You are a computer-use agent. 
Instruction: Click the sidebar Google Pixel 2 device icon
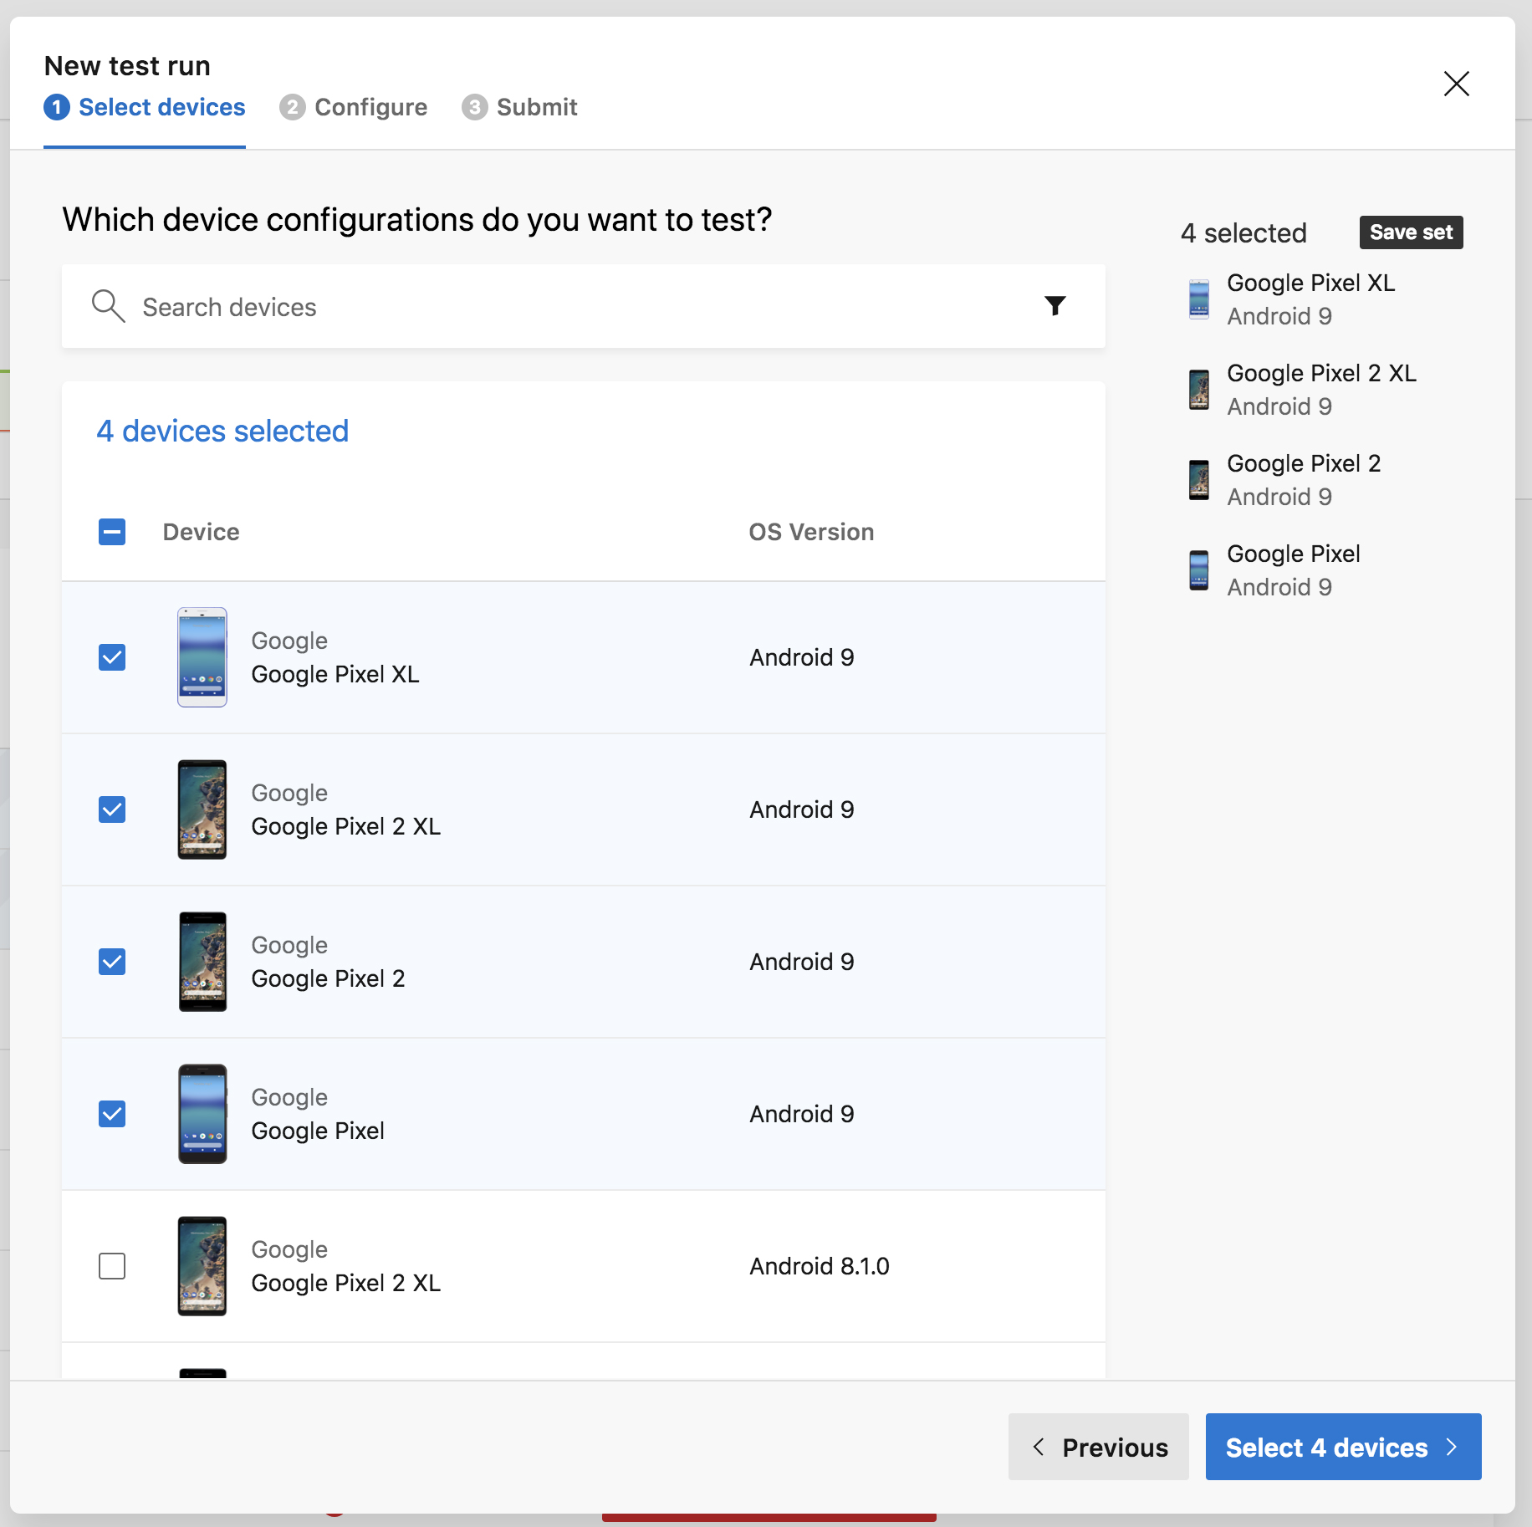1199,479
